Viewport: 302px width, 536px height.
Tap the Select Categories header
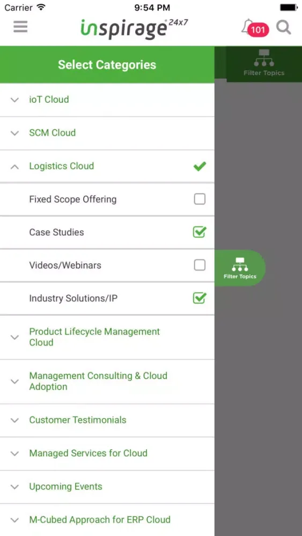click(107, 65)
